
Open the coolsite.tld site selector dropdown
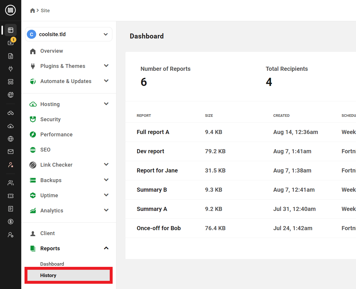click(x=69, y=34)
